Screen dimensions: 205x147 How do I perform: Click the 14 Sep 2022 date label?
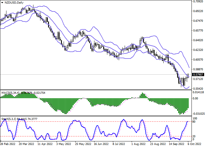pos(175,144)
